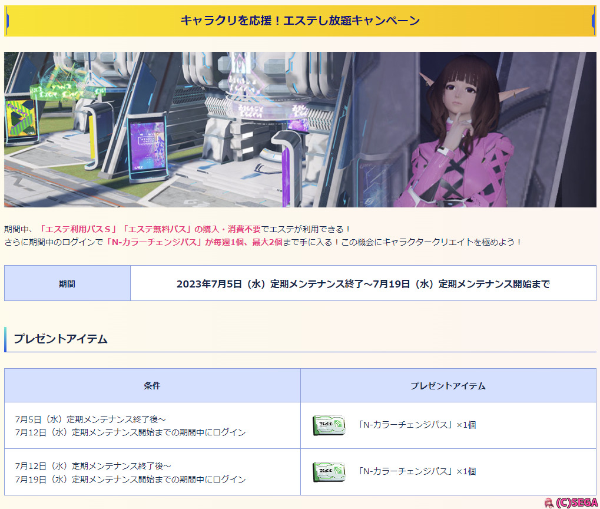Screen dimensions: 600x509
Task: Select the pink text 「エステ利用パスＳ」「エステ無料パス」の購入・消費不要
Action: click(150, 229)
